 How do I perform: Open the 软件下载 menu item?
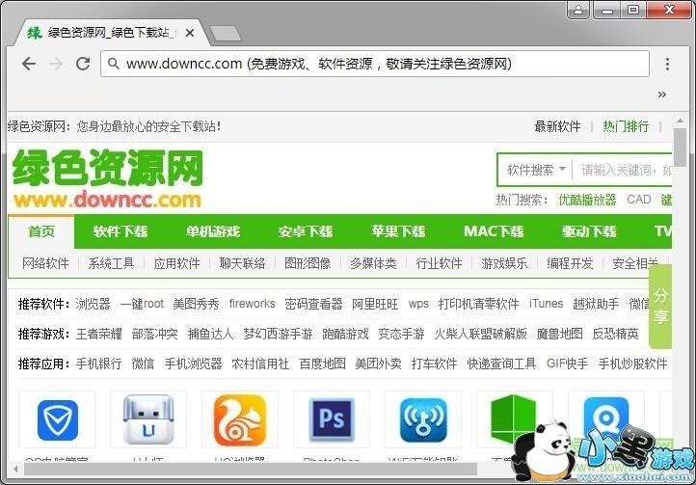click(120, 231)
